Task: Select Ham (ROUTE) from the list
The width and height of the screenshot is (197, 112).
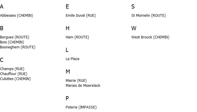Action: tap(77, 37)
